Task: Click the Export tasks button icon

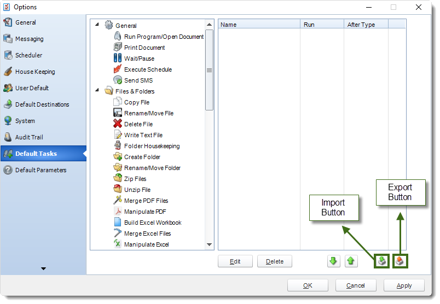Action: coord(400,261)
